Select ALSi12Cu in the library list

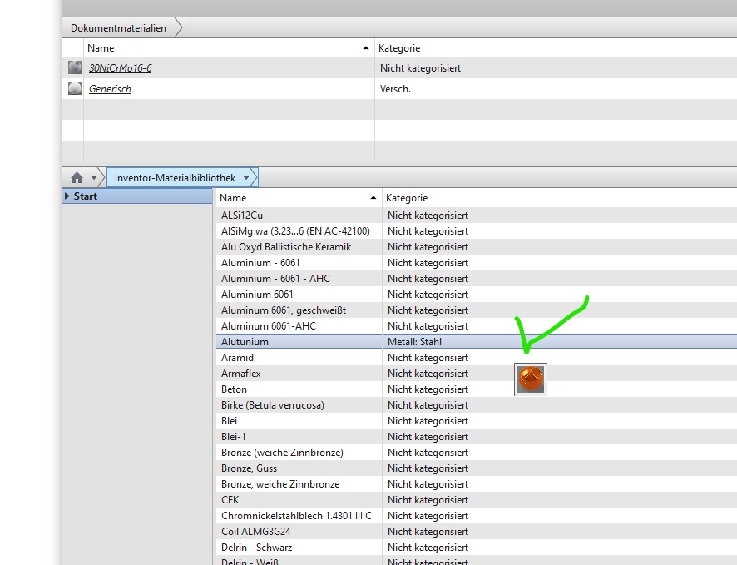coord(242,216)
